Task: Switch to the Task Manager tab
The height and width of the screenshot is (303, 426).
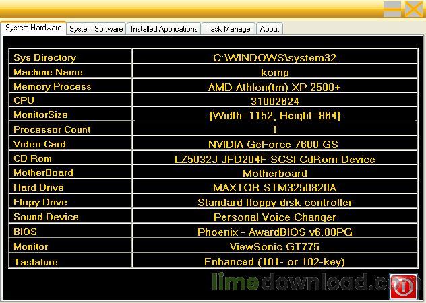Action: pos(229,29)
